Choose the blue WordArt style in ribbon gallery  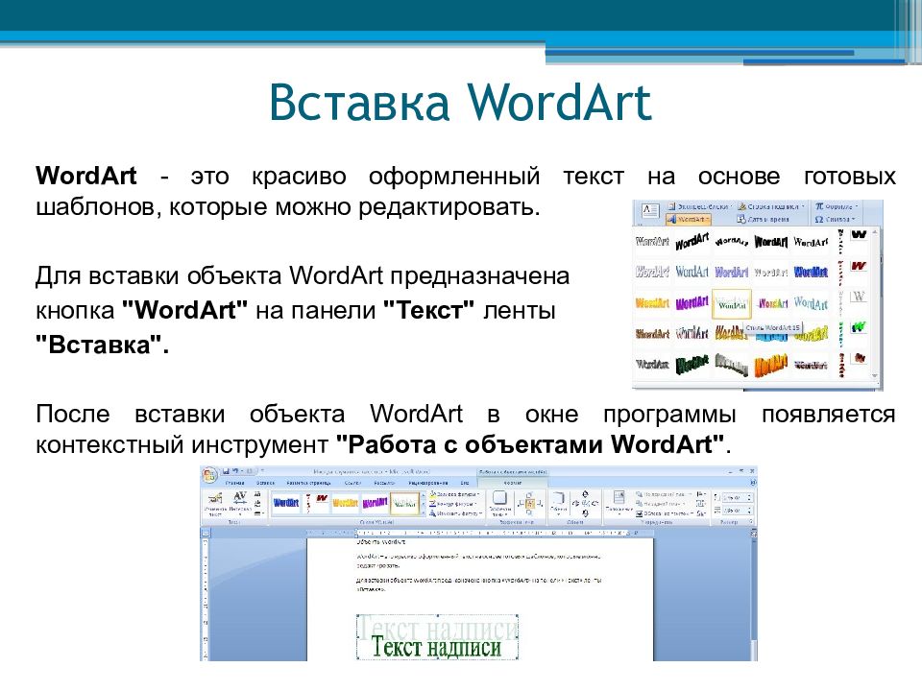(286, 502)
